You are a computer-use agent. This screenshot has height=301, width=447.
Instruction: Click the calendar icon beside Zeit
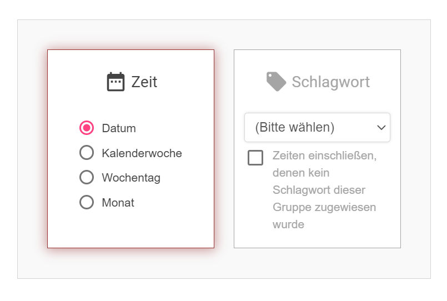coord(115,82)
